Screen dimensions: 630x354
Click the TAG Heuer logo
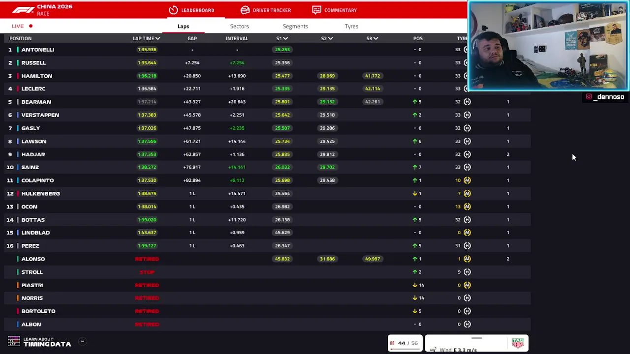518,343
